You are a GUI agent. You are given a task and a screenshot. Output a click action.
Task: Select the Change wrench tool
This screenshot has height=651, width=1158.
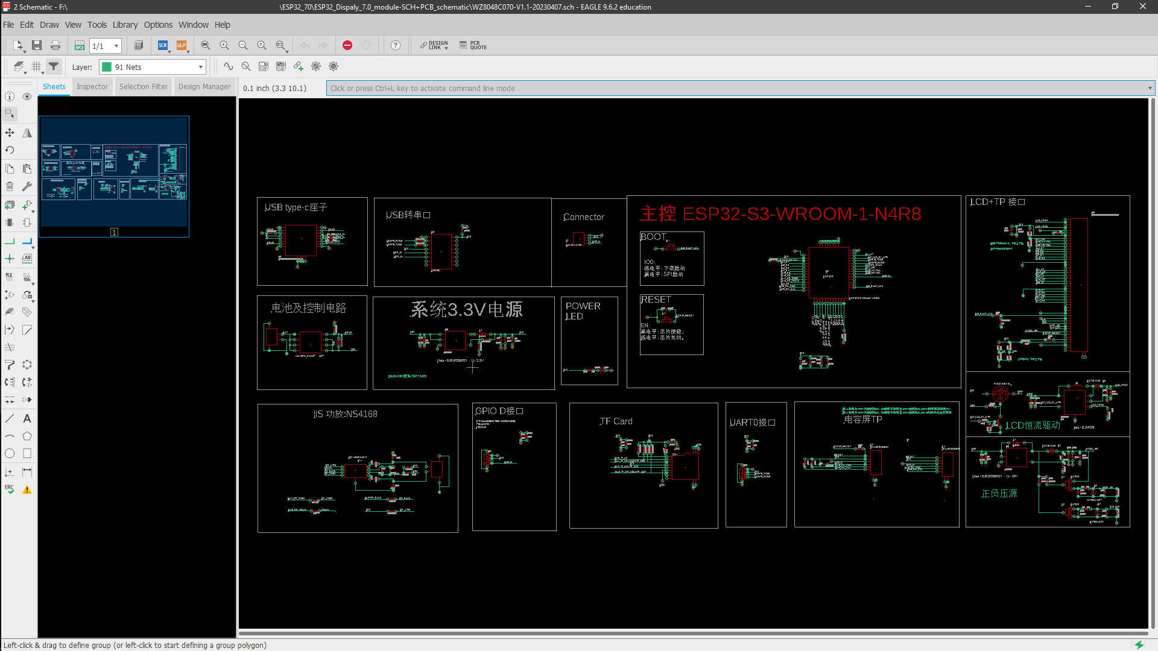click(27, 186)
